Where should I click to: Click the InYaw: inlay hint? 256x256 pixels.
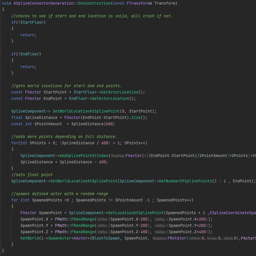[x=212, y=238]
